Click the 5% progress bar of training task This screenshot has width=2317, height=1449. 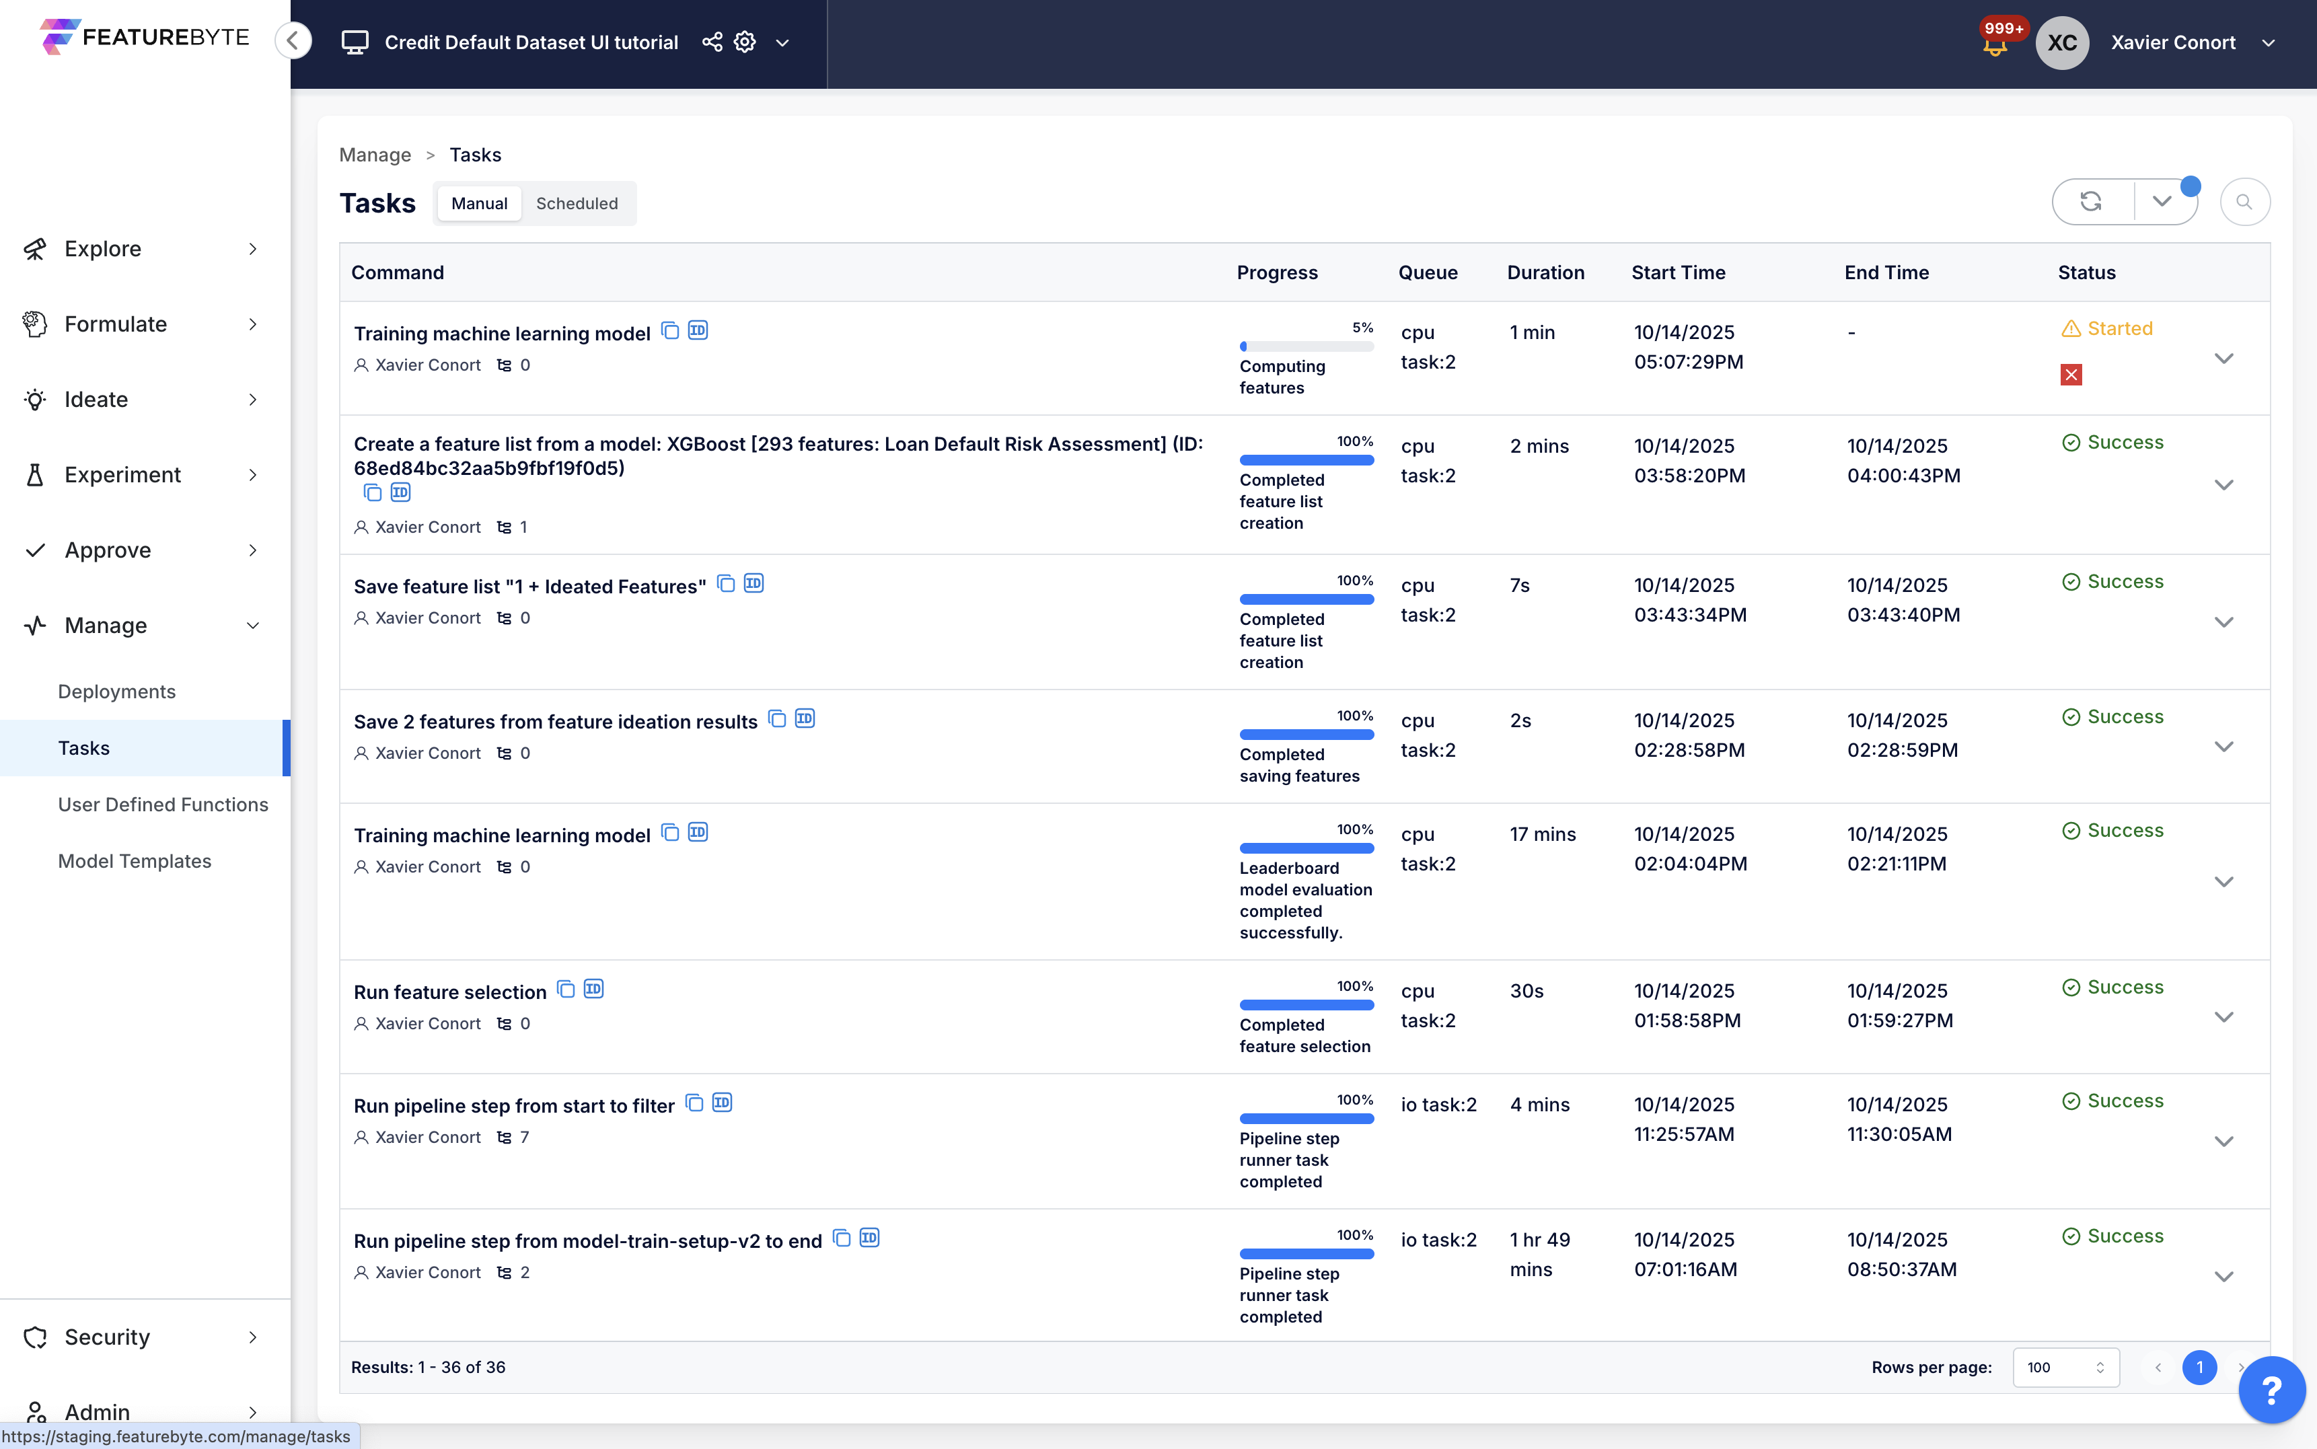click(1306, 347)
